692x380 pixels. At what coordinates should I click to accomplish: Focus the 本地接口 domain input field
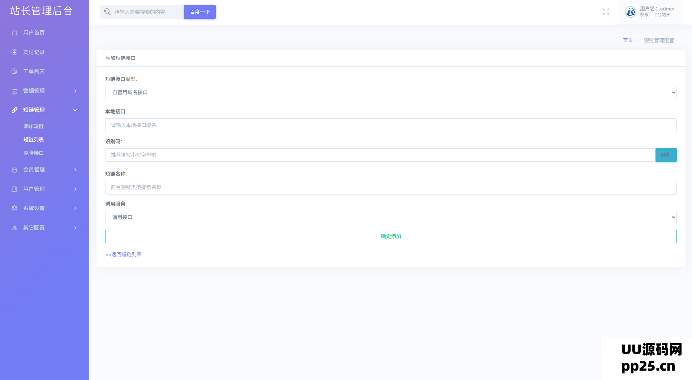[391, 125]
